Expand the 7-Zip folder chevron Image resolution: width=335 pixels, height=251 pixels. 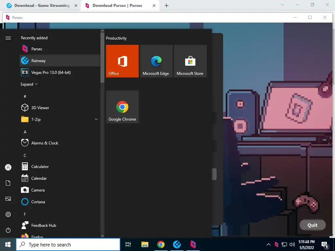pos(96,119)
